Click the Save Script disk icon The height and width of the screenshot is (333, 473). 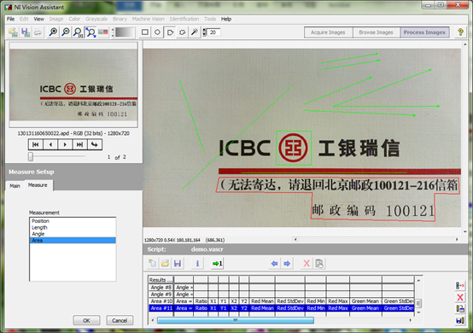pyautogui.click(x=178, y=263)
